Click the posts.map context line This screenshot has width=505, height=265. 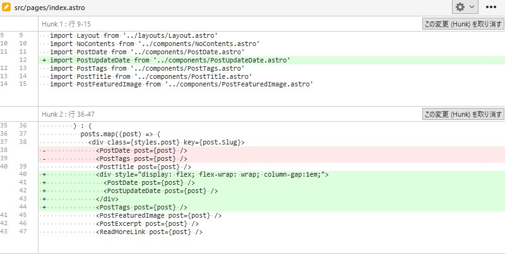pyautogui.click(x=121, y=134)
